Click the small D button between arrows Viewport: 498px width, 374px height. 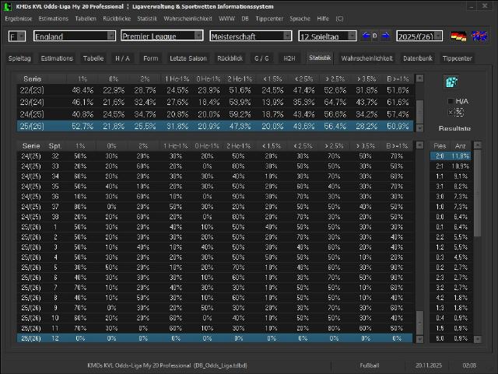pos(377,36)
